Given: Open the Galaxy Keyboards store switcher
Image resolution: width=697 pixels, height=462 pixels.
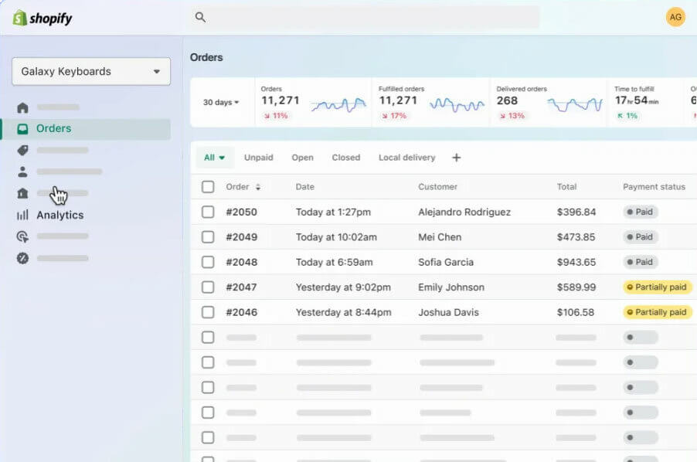Looking at the screenshot, I should pyautogui.click(x=90, y=71).
